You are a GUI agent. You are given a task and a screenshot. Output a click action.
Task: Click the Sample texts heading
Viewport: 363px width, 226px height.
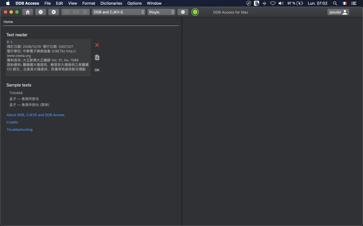point(19,85)
